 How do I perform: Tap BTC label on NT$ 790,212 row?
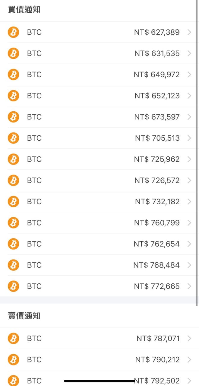tap(34, 359)
